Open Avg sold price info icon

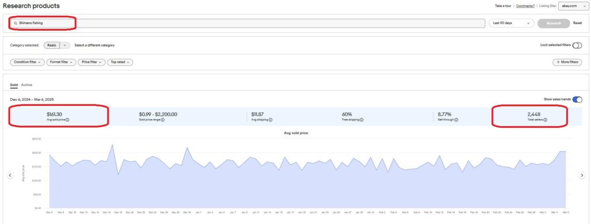tap(68, 120)
